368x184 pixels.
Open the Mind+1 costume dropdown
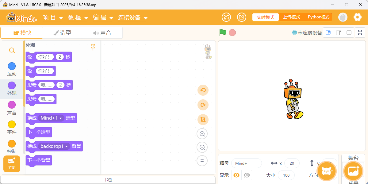coord(51,118)
